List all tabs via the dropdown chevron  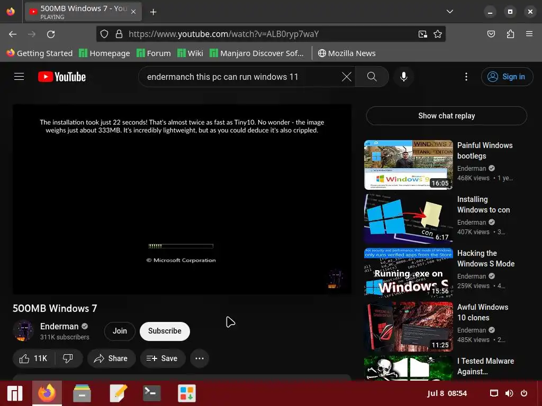coord(450,12)
